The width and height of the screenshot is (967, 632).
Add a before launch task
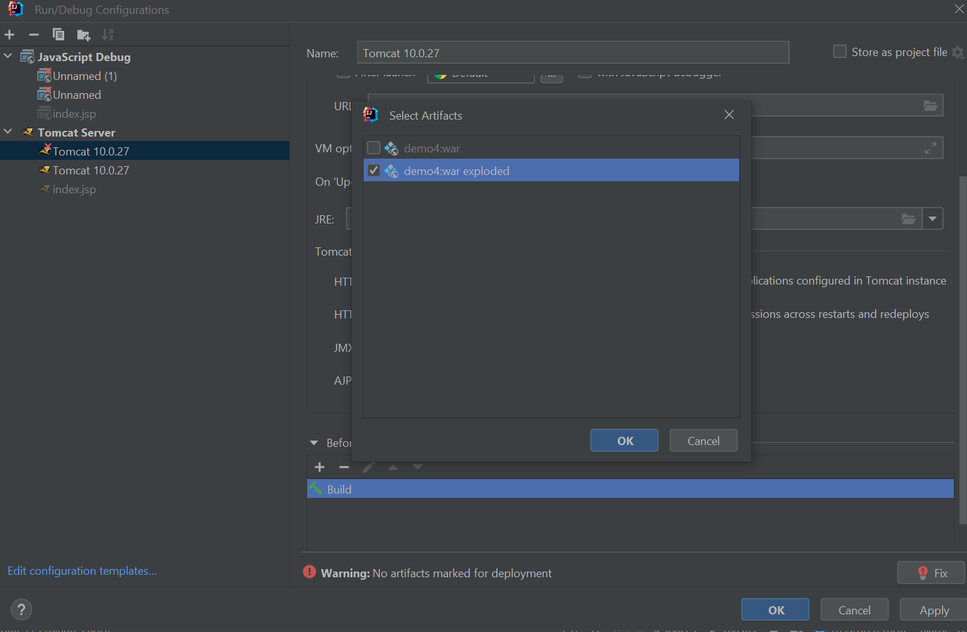[x=320, y=467]
